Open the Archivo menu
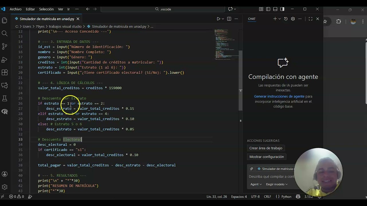The image size is (367, 206). pyautogui.click(x=15, y=9)
